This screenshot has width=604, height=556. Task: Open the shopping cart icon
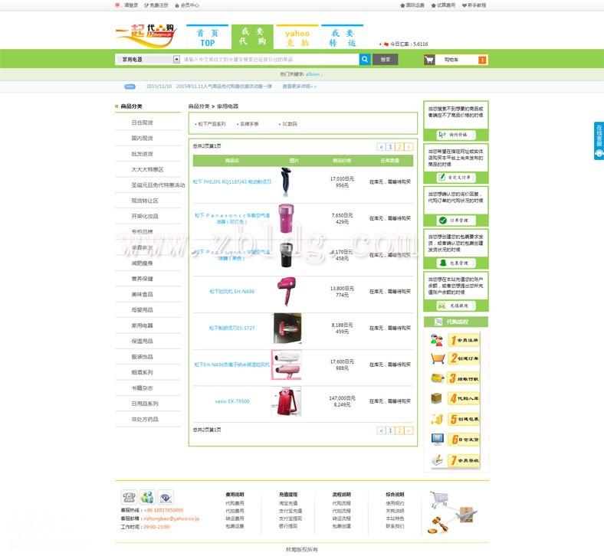429,59
